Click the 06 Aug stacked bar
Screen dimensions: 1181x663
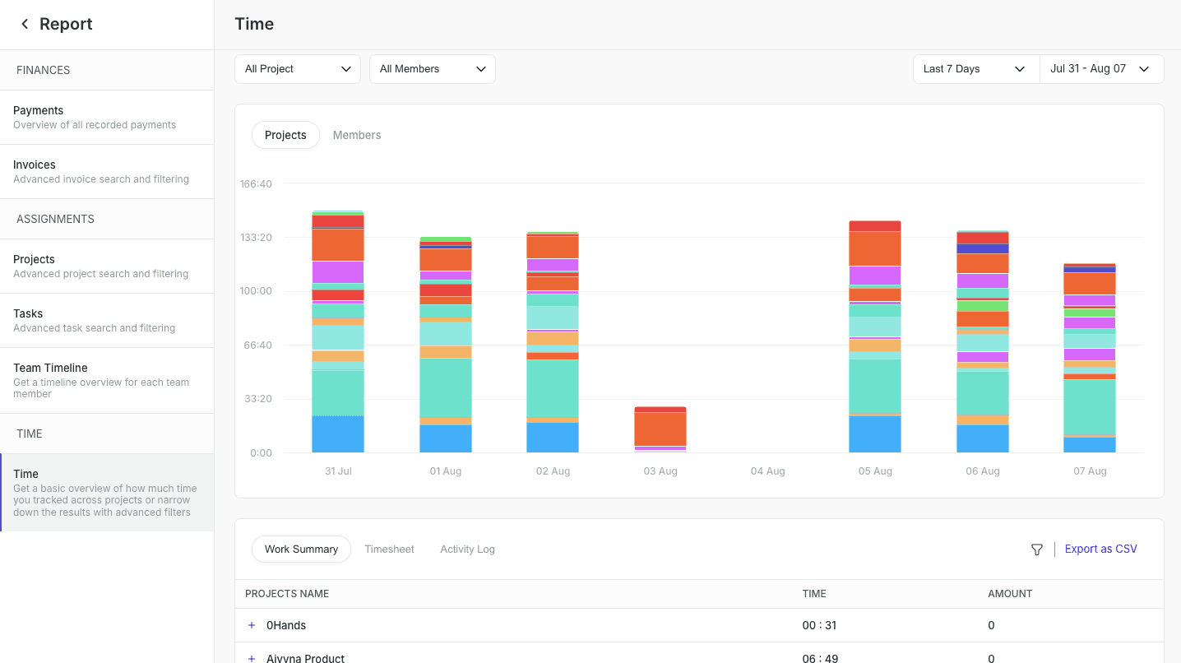(983, 341)
